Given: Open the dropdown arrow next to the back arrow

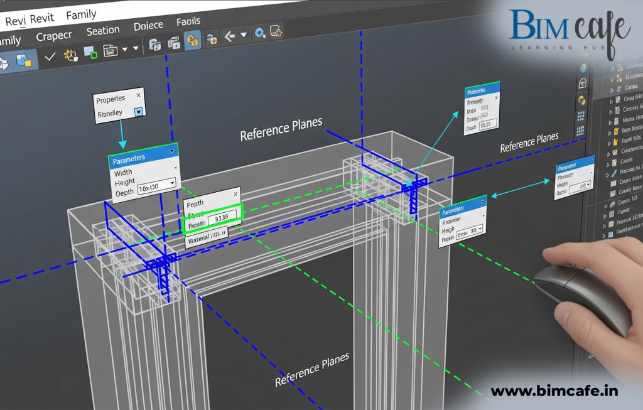Looking at the screenshot, I should [243, 36].
